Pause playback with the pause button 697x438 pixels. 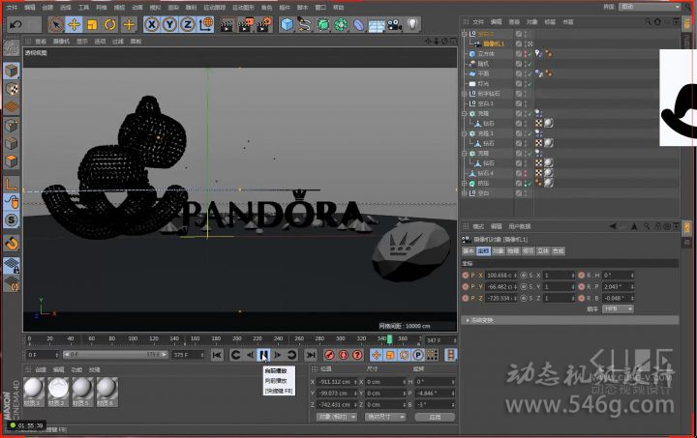(x=263, y=355)
